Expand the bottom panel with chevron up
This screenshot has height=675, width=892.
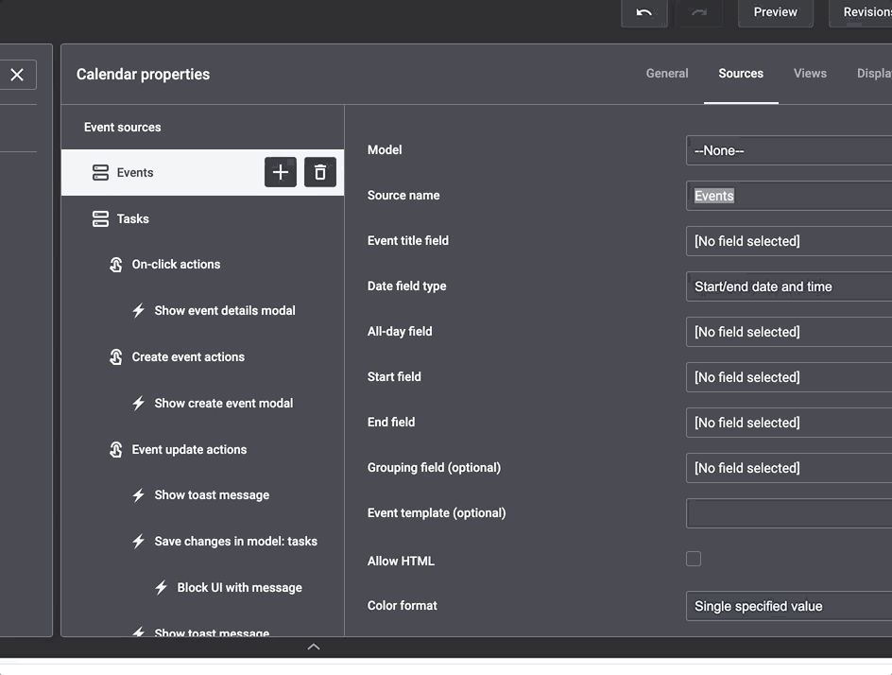314,647
